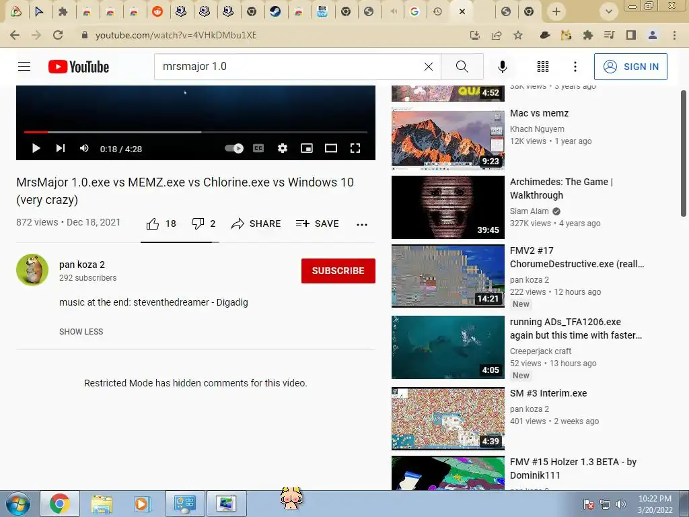689x517 pixels.
Task: Open Chrome extensions puzzle icon
Action: point(588,35)
